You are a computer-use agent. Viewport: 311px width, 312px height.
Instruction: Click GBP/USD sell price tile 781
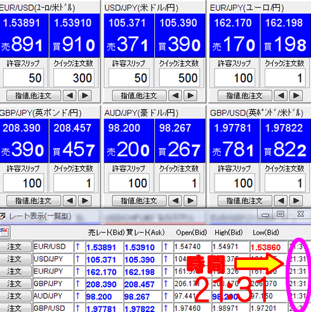tap(234, 140)
